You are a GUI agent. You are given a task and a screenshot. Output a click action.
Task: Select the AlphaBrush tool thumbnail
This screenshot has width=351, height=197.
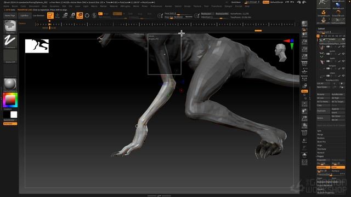pyautogui.click(x=338, y=5)
